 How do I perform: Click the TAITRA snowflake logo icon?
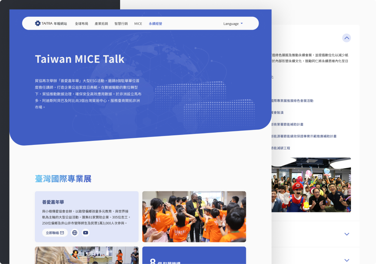point(38,23)
